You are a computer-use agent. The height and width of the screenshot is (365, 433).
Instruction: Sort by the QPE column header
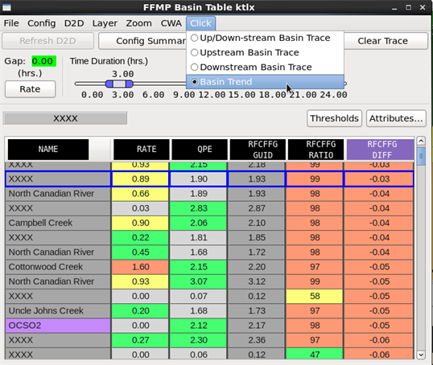pyautogui.click(x=200, y=150)
